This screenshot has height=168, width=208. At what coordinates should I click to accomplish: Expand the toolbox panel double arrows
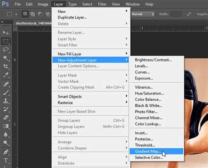2,22
